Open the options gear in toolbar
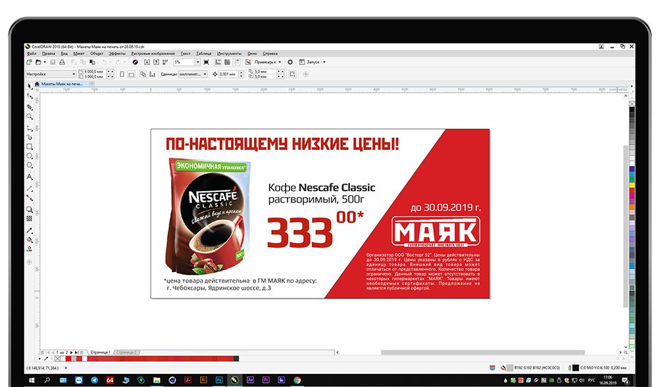 290,62
